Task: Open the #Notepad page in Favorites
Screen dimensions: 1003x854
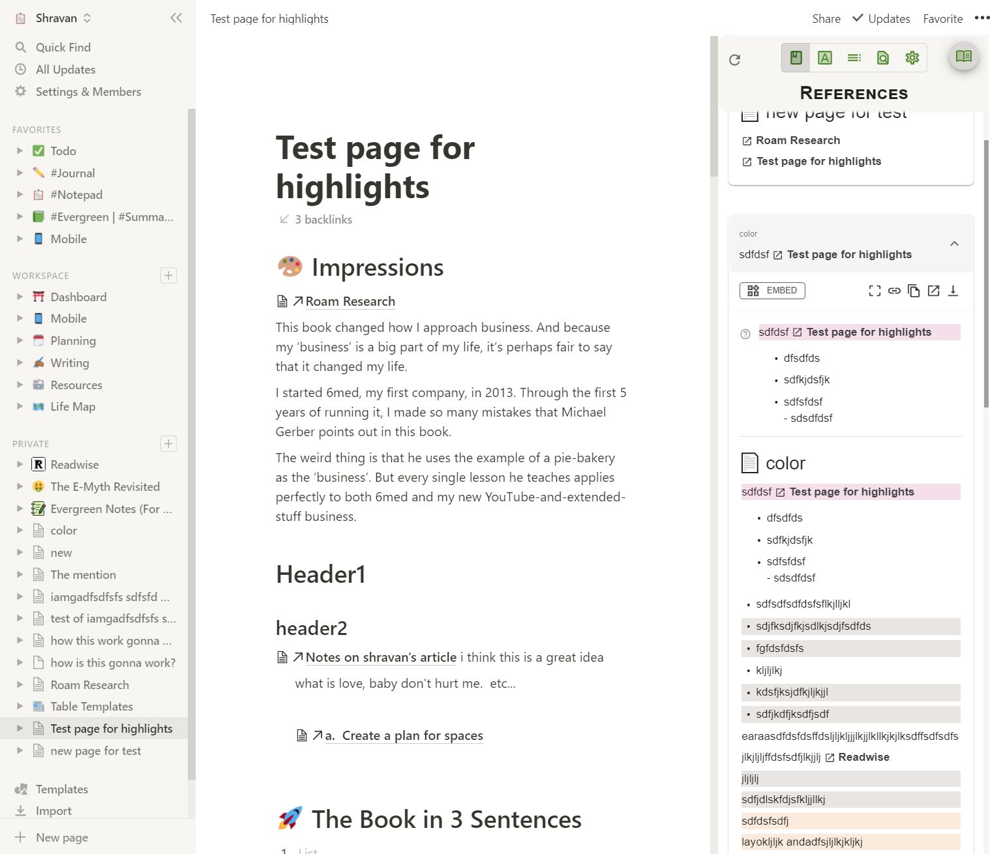Action: tap(76, 195)
